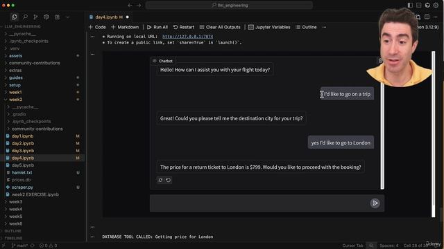Open hamlet.txt file
Screen dimensions: 444x249
coord(22,172)
